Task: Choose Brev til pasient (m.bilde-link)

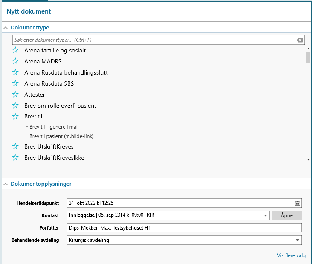Action: 61,136
